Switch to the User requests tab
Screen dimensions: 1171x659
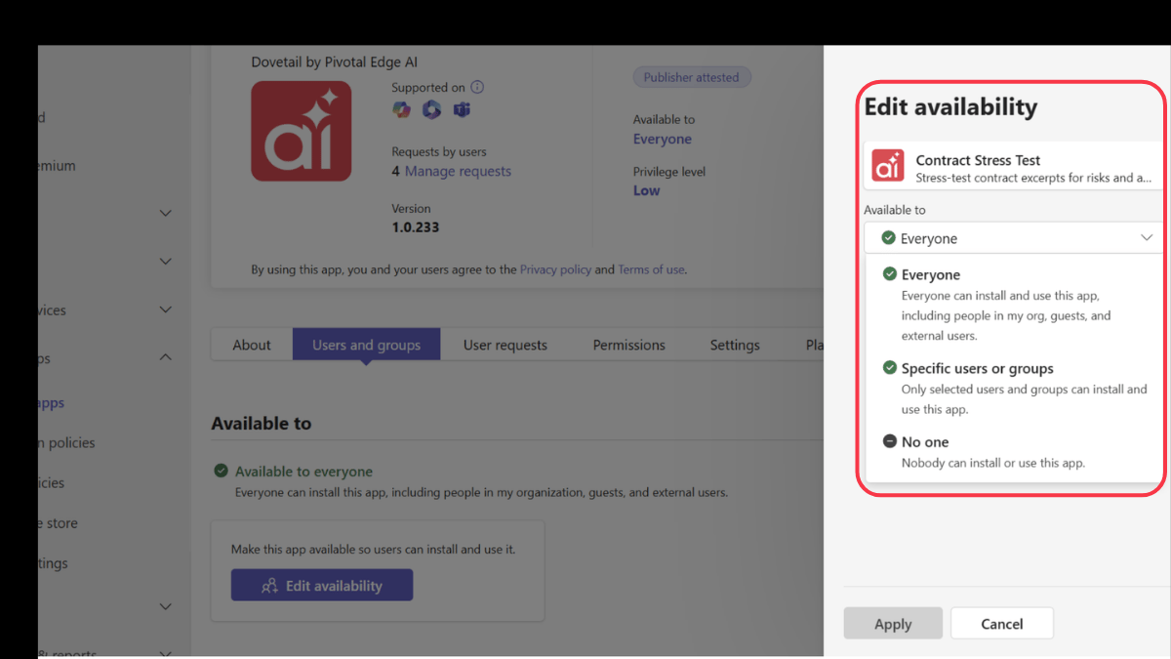[x=505, y=345]
